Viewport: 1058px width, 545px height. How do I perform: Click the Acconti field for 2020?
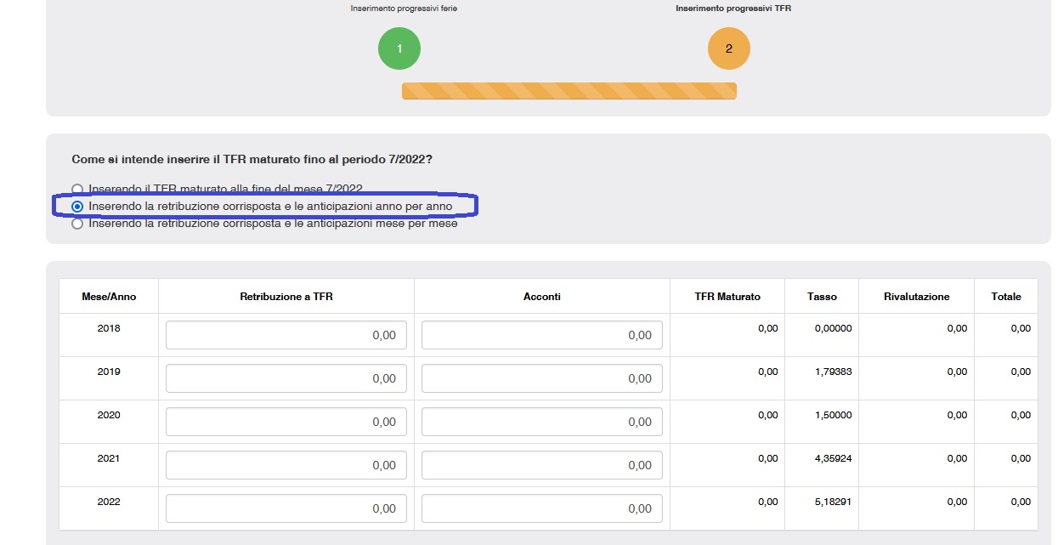point(541,422)
